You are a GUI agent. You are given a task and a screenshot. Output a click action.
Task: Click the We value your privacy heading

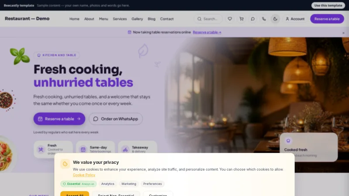click(x=96, y=162)
